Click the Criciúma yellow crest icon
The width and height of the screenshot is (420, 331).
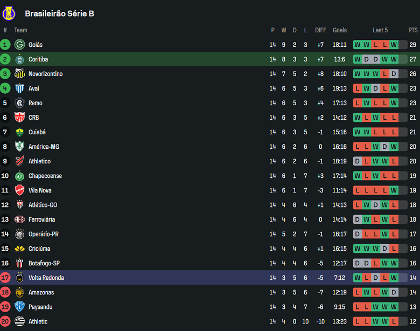point(20,249)
